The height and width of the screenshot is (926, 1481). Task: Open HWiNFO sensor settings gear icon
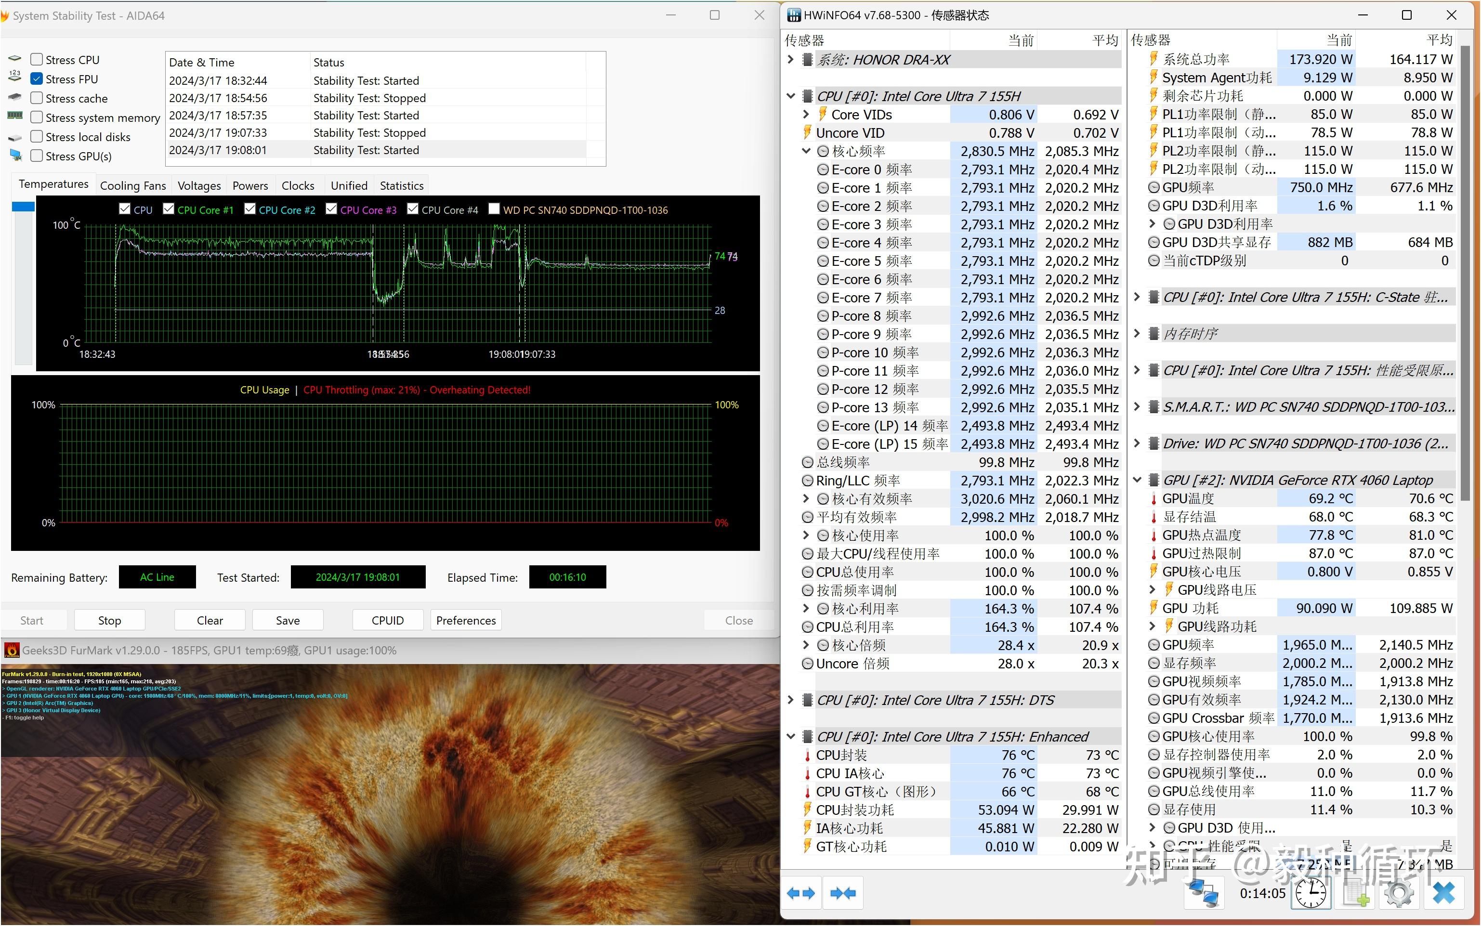point(1399,893)
